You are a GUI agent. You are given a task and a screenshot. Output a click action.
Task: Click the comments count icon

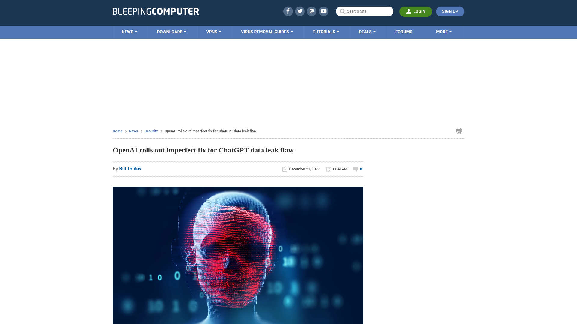(356, 169)
